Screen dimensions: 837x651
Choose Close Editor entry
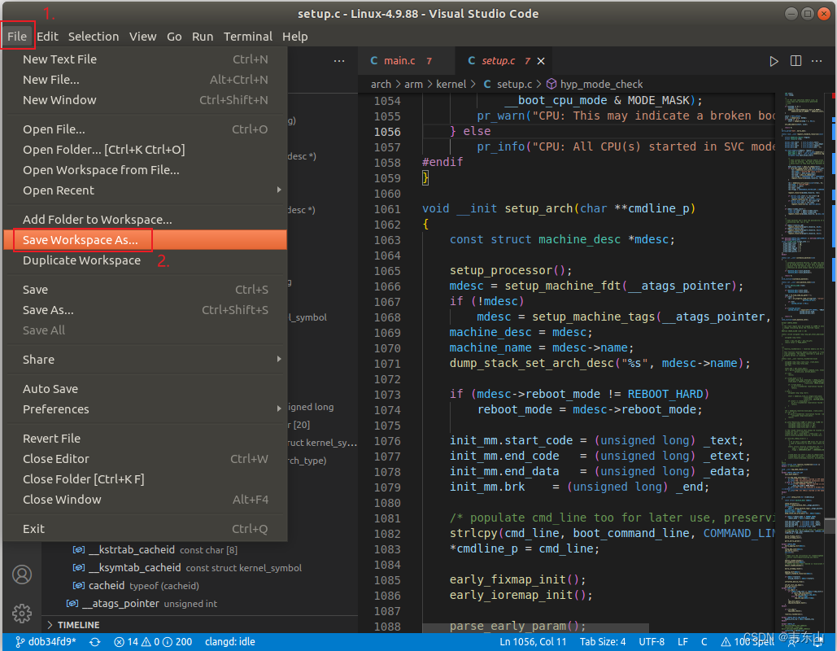[x=145, y=459]
